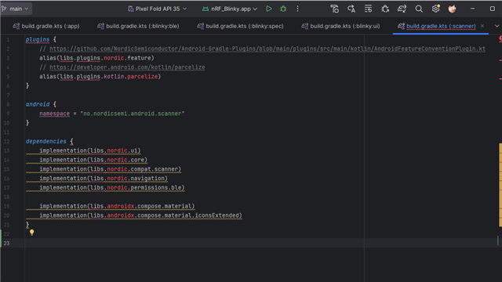Open the developer.android.com kotlin/parcelize link
The image size is (502, 282).
127,67
